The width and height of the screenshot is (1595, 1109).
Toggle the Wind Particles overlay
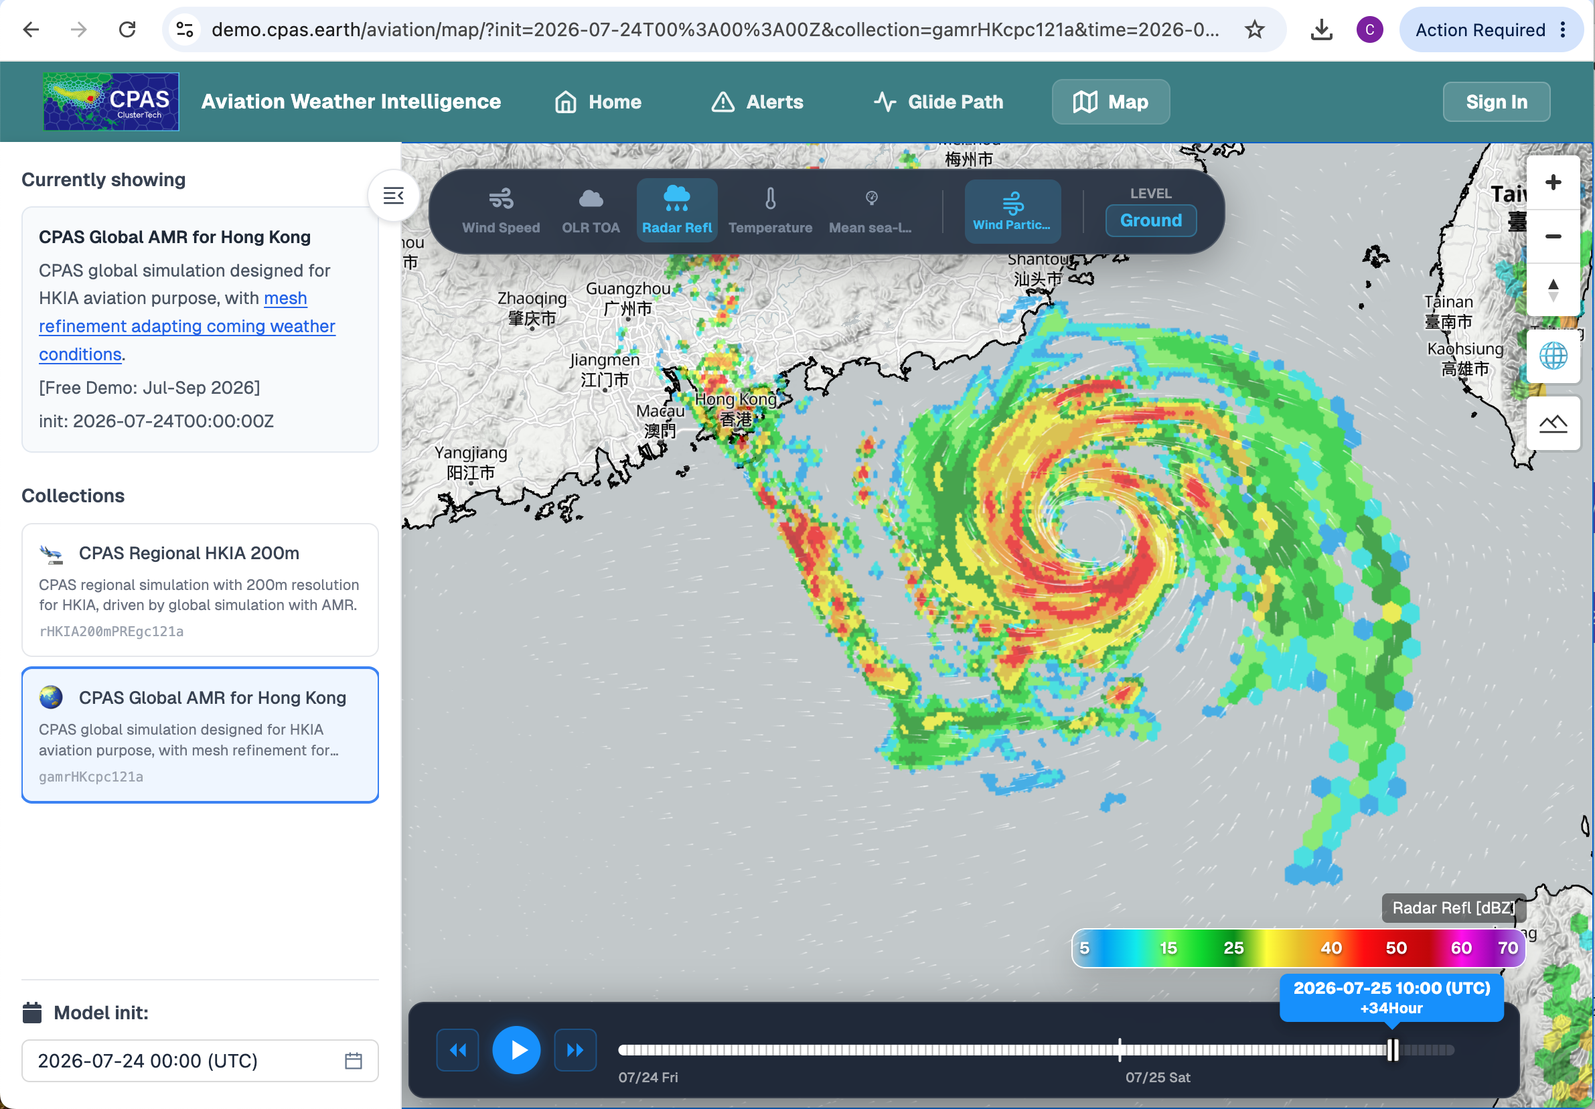tap(1012, 211)
